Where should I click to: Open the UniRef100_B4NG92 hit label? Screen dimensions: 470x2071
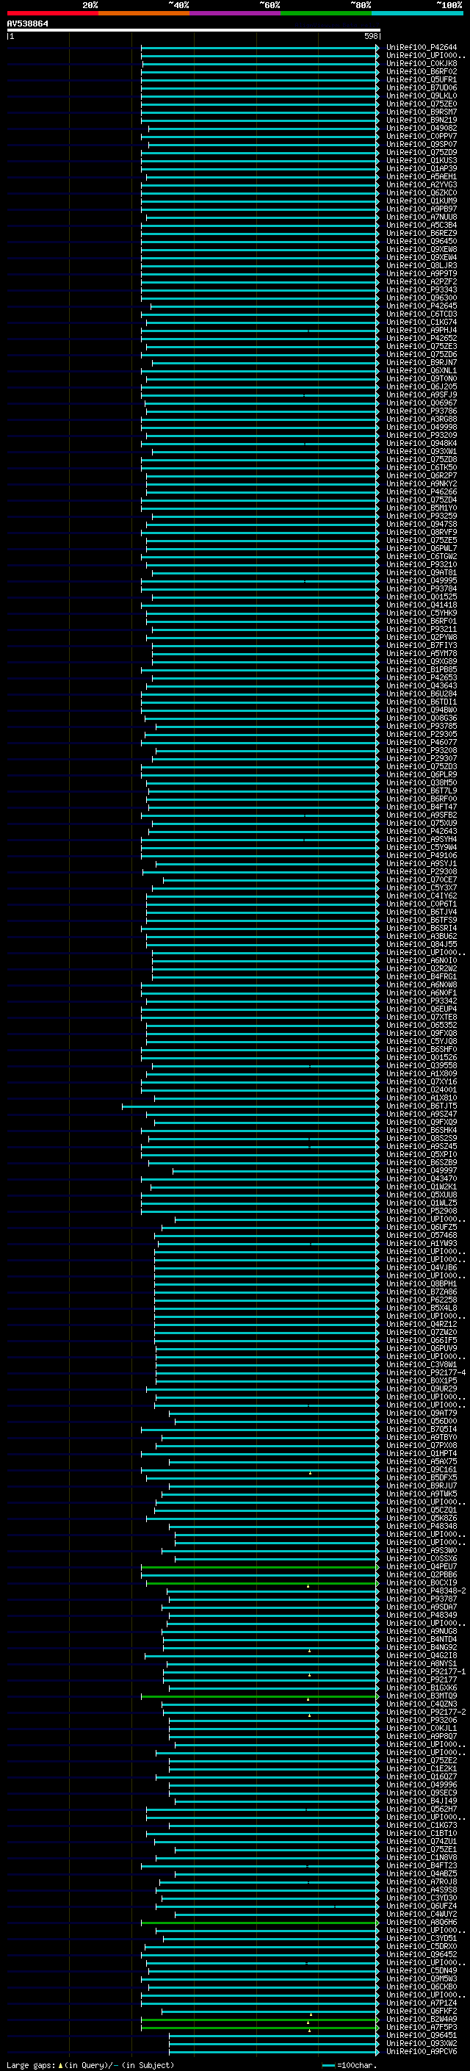422,1647
